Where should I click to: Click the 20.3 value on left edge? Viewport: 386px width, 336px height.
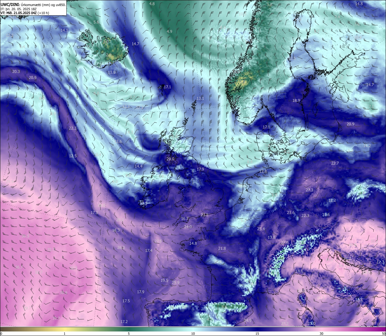click(x=16, y=71)
